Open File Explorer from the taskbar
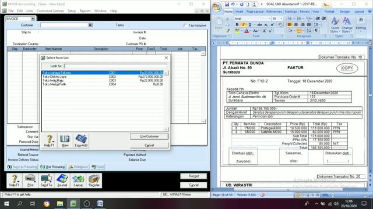Viewport: 373px width, 209px height. pos(60,204)
